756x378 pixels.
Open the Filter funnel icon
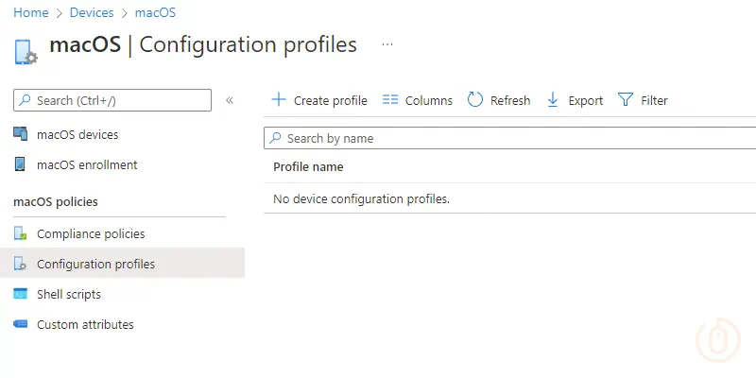[625, 100]
